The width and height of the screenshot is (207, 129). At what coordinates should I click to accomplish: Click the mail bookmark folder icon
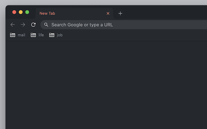click(x=13, y=35)
